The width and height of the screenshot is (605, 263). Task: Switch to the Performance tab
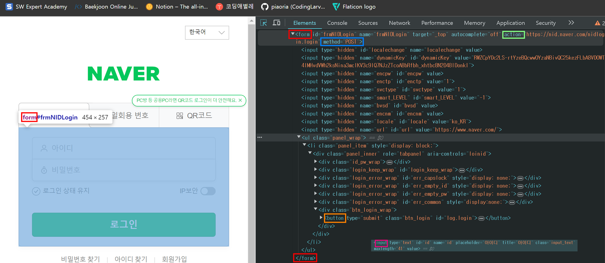pos(437,23)
